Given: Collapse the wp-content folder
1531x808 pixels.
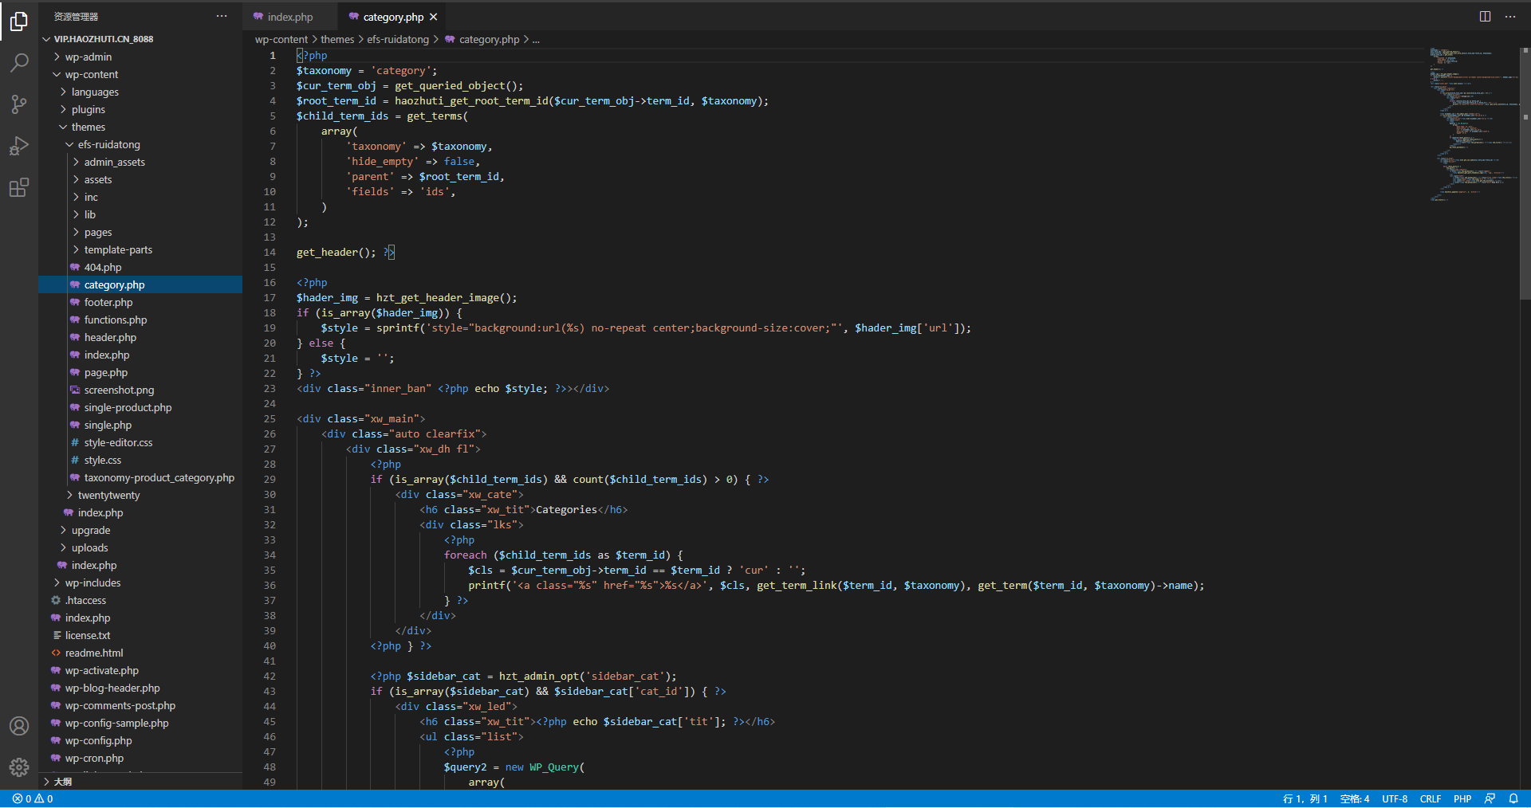Looking at the screenshot, I should (x=91, y=75).
